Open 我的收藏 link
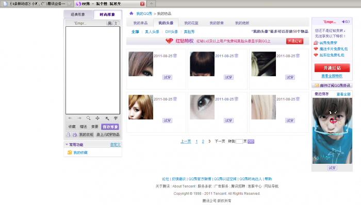Image resolution: width=361 pixels, height=205 pixels. pyautogui.click(x=80, y=152)
